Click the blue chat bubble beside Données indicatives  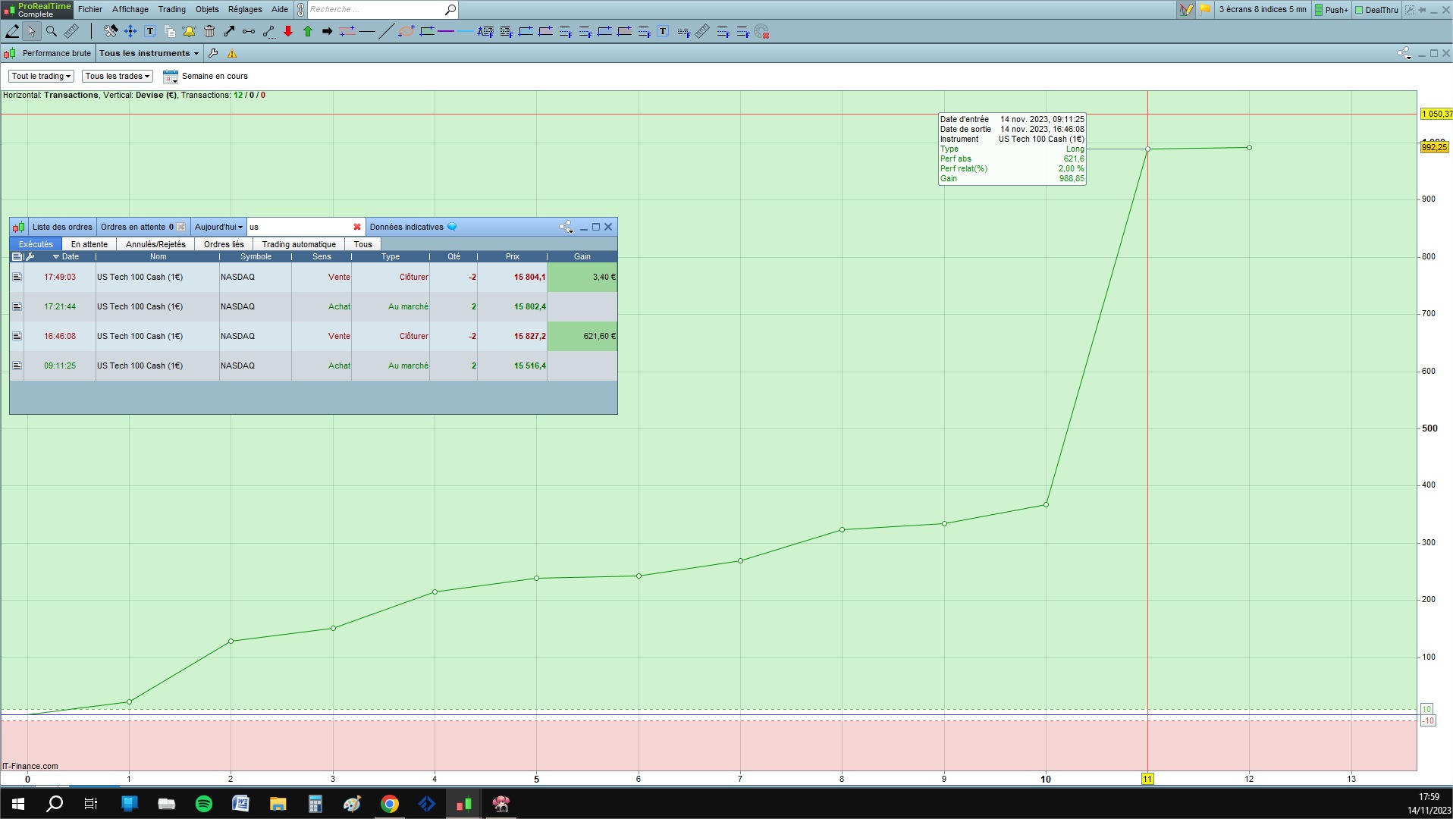tap(453, 227)
